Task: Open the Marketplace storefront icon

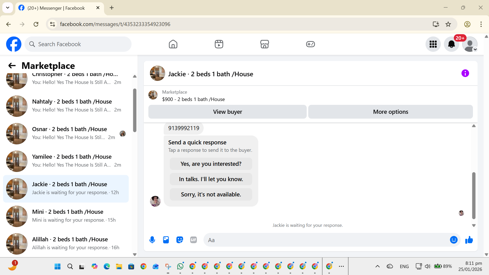Action: coord(265,44)
